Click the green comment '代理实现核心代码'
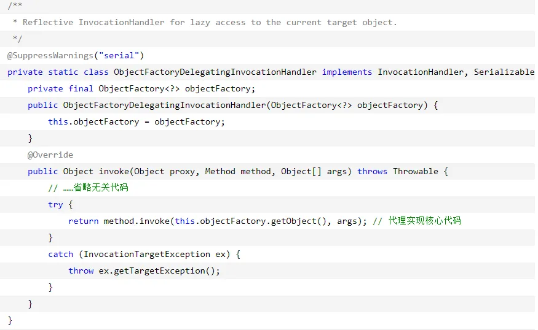538x330 pixels. [425, 221]
